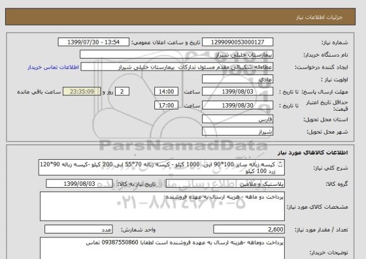Select the unit of measure field عدد
This screenshot has width=366, height=259.
click(x=78, y=229)
